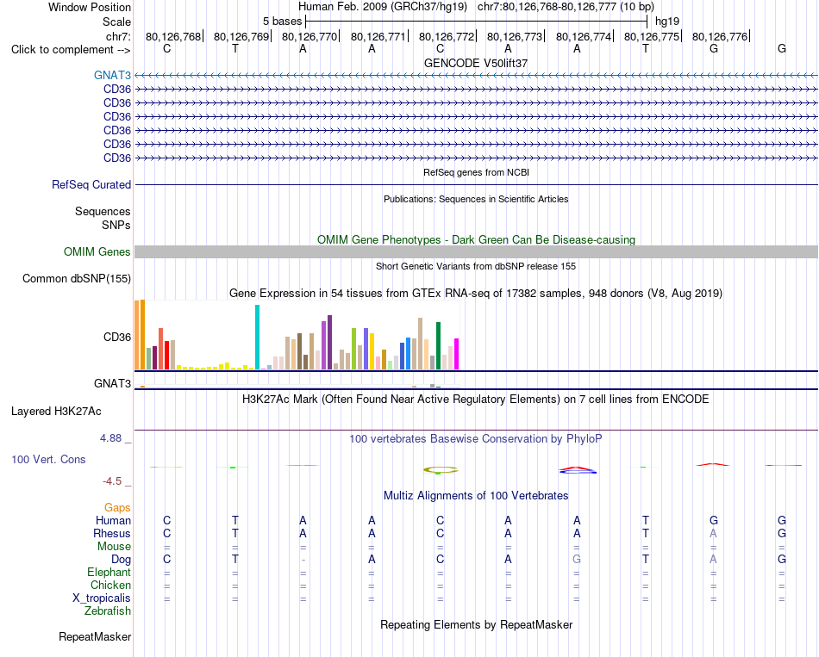Open 'Publications: Sequences in Scientific Articles' title

click(x=476, y=199)
